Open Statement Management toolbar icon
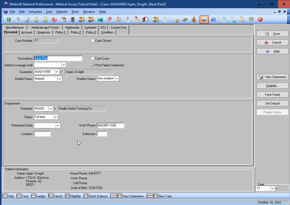 (27, 20)
